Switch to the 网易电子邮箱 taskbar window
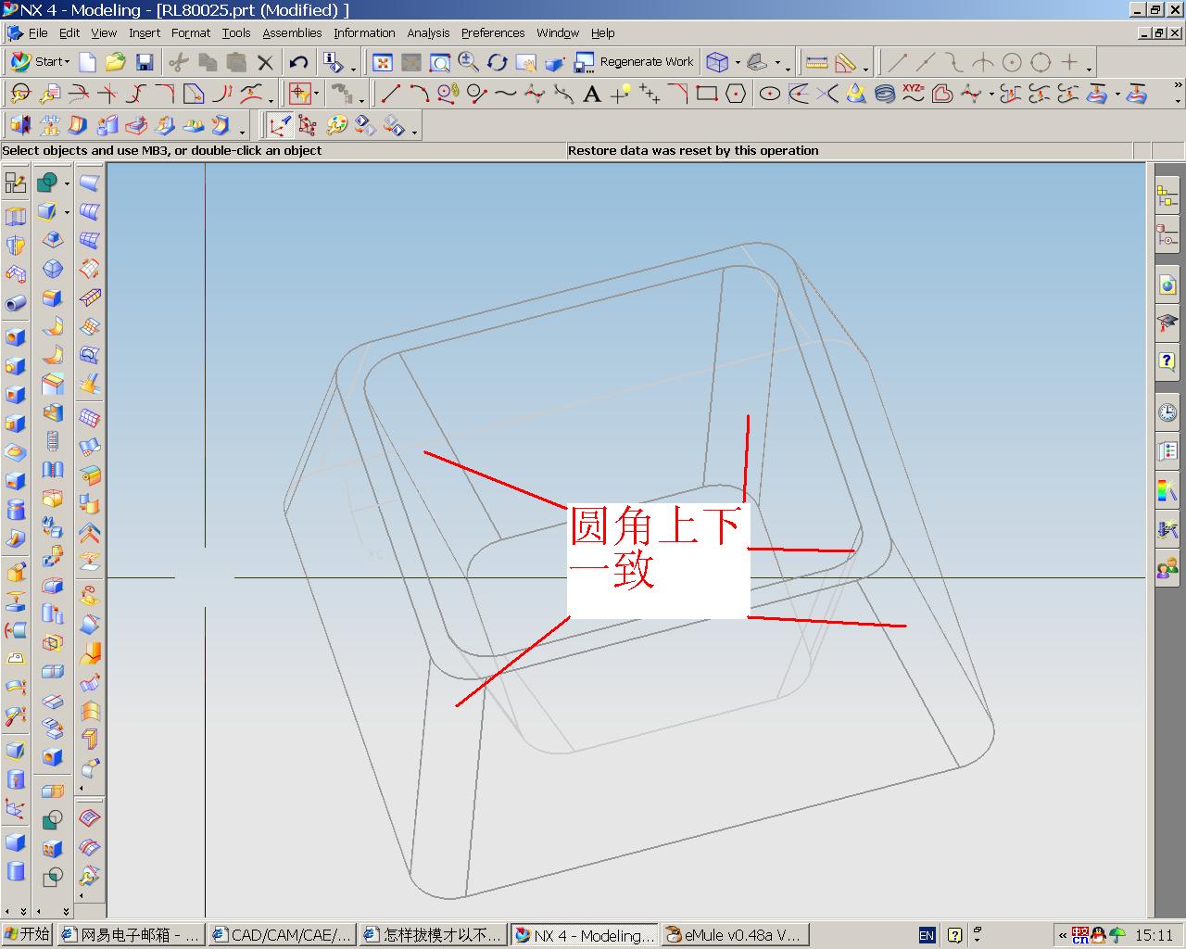This screenshot has width=1186, height=949. (x=131, y=935)
